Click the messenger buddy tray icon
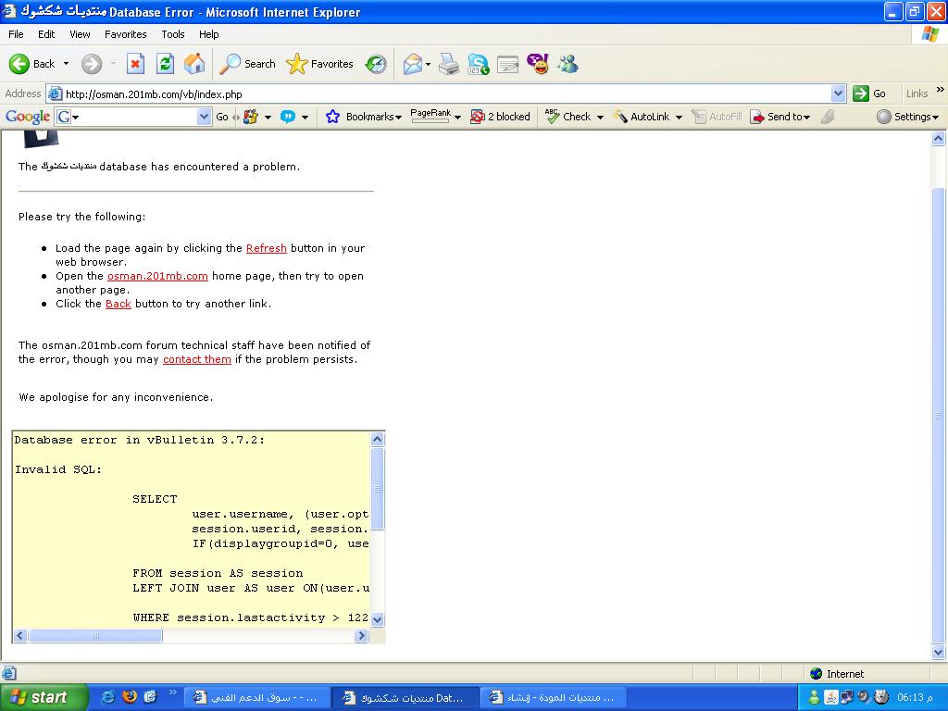 pos(815,697)
